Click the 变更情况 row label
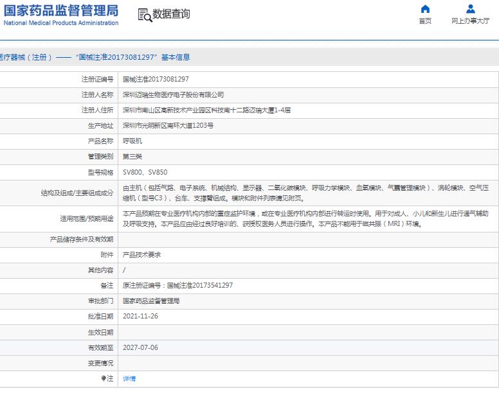499x393 pixels. pyautogui.click(x=100, y=363)
